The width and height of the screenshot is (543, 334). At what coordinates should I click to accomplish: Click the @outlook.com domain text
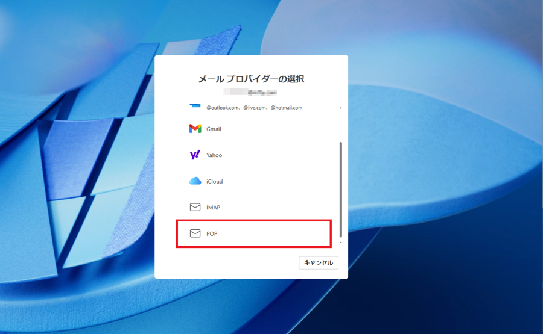[x=223, y=108]
